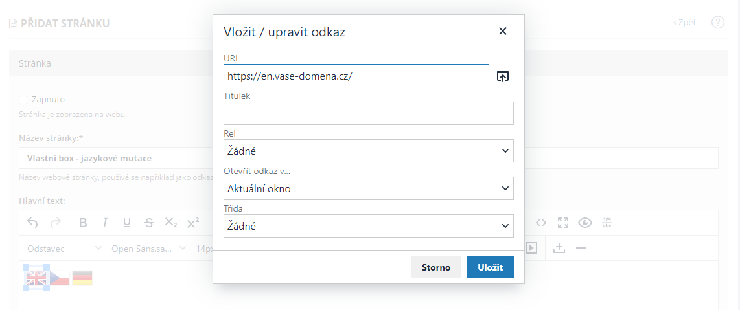Viewport: 740px width, 310px height.
Task: Toggle strikethrough formatting
Action: [149, 223]
